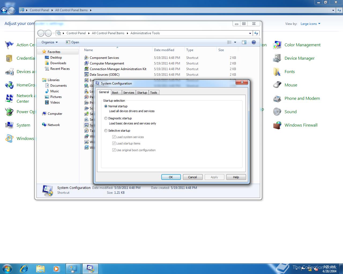Select Documents under Libraries
Image resolution: width=343 pixels, height=274 pixels.
58,86
